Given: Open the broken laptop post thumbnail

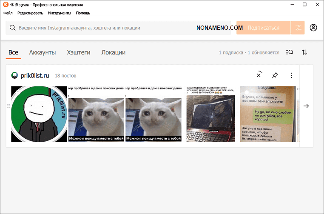Looking at the screenshot, I should tap(210, 114).
